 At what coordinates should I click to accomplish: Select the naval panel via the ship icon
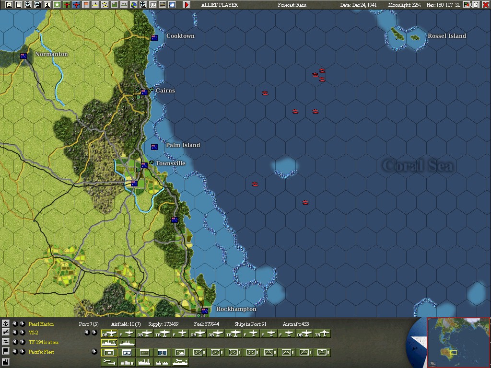(x=5, y=342)
